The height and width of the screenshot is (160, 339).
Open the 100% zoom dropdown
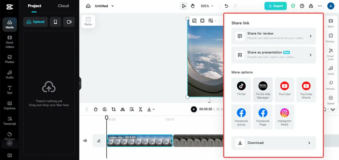pyautogui.click(x=207, y=6)
